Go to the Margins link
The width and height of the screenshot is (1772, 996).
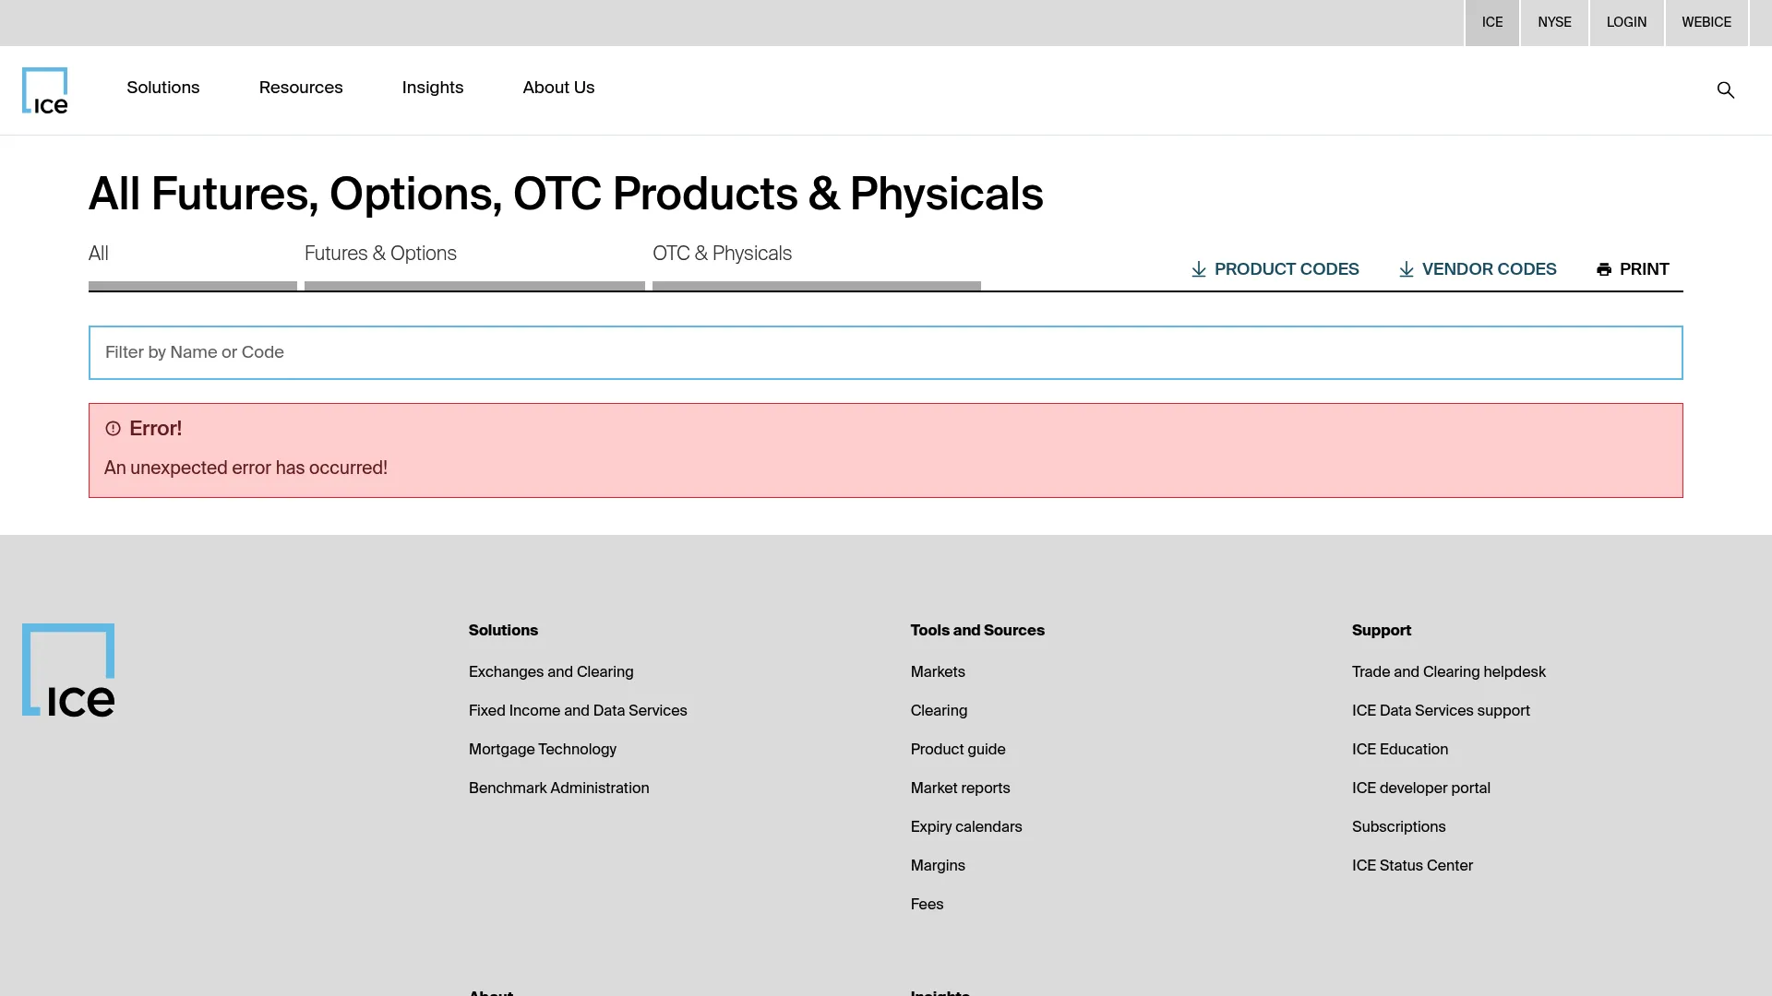point(938,866)
